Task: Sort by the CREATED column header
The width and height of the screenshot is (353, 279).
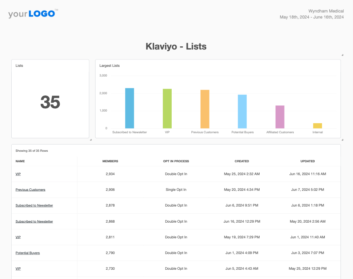Action: point(242,161)
